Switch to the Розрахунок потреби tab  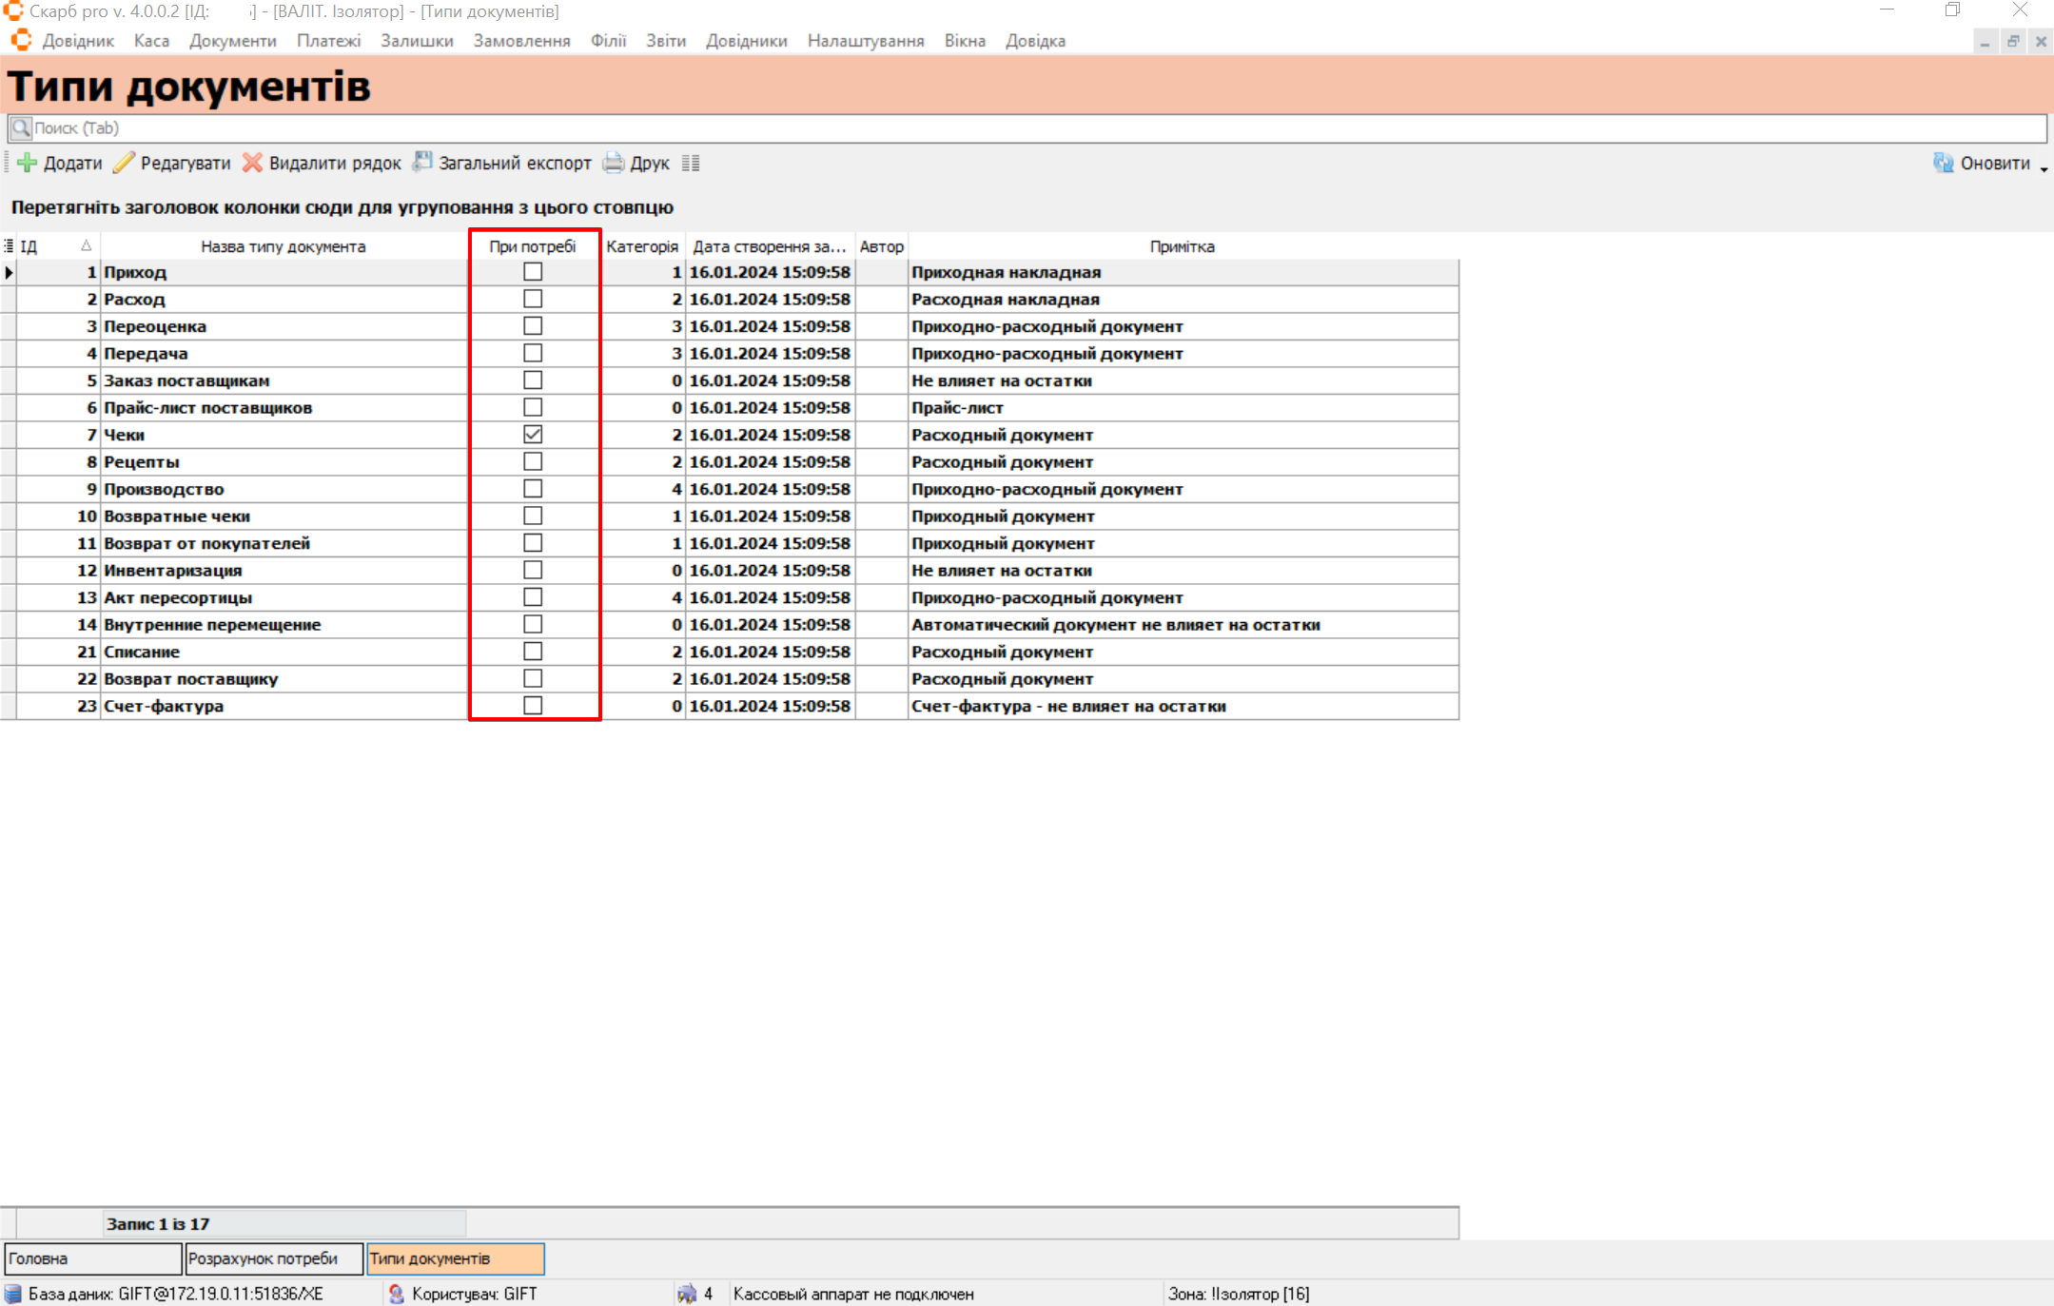coord(273,1258)
